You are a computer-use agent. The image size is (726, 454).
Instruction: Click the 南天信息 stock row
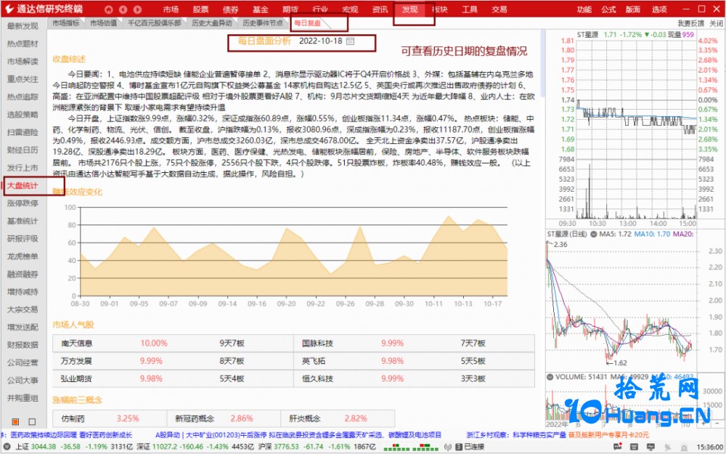[x=174, y=344]
